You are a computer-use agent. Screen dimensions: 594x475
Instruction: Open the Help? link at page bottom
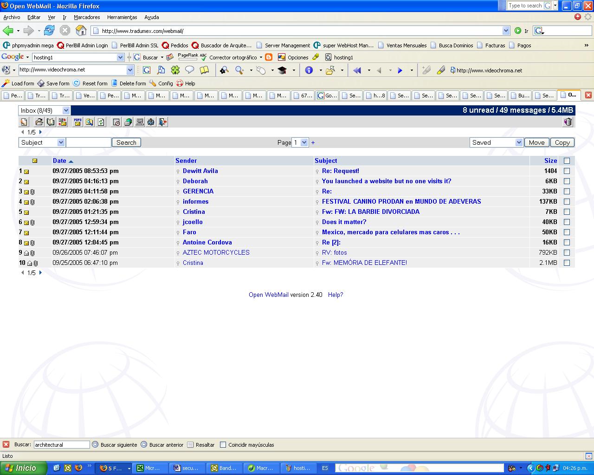pos(336,295)
